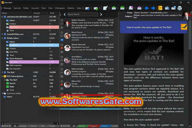The height and width of the screenshot is (128, 192).
Task: Click the Style RSS feed icon
Action: tap(7, 87)
